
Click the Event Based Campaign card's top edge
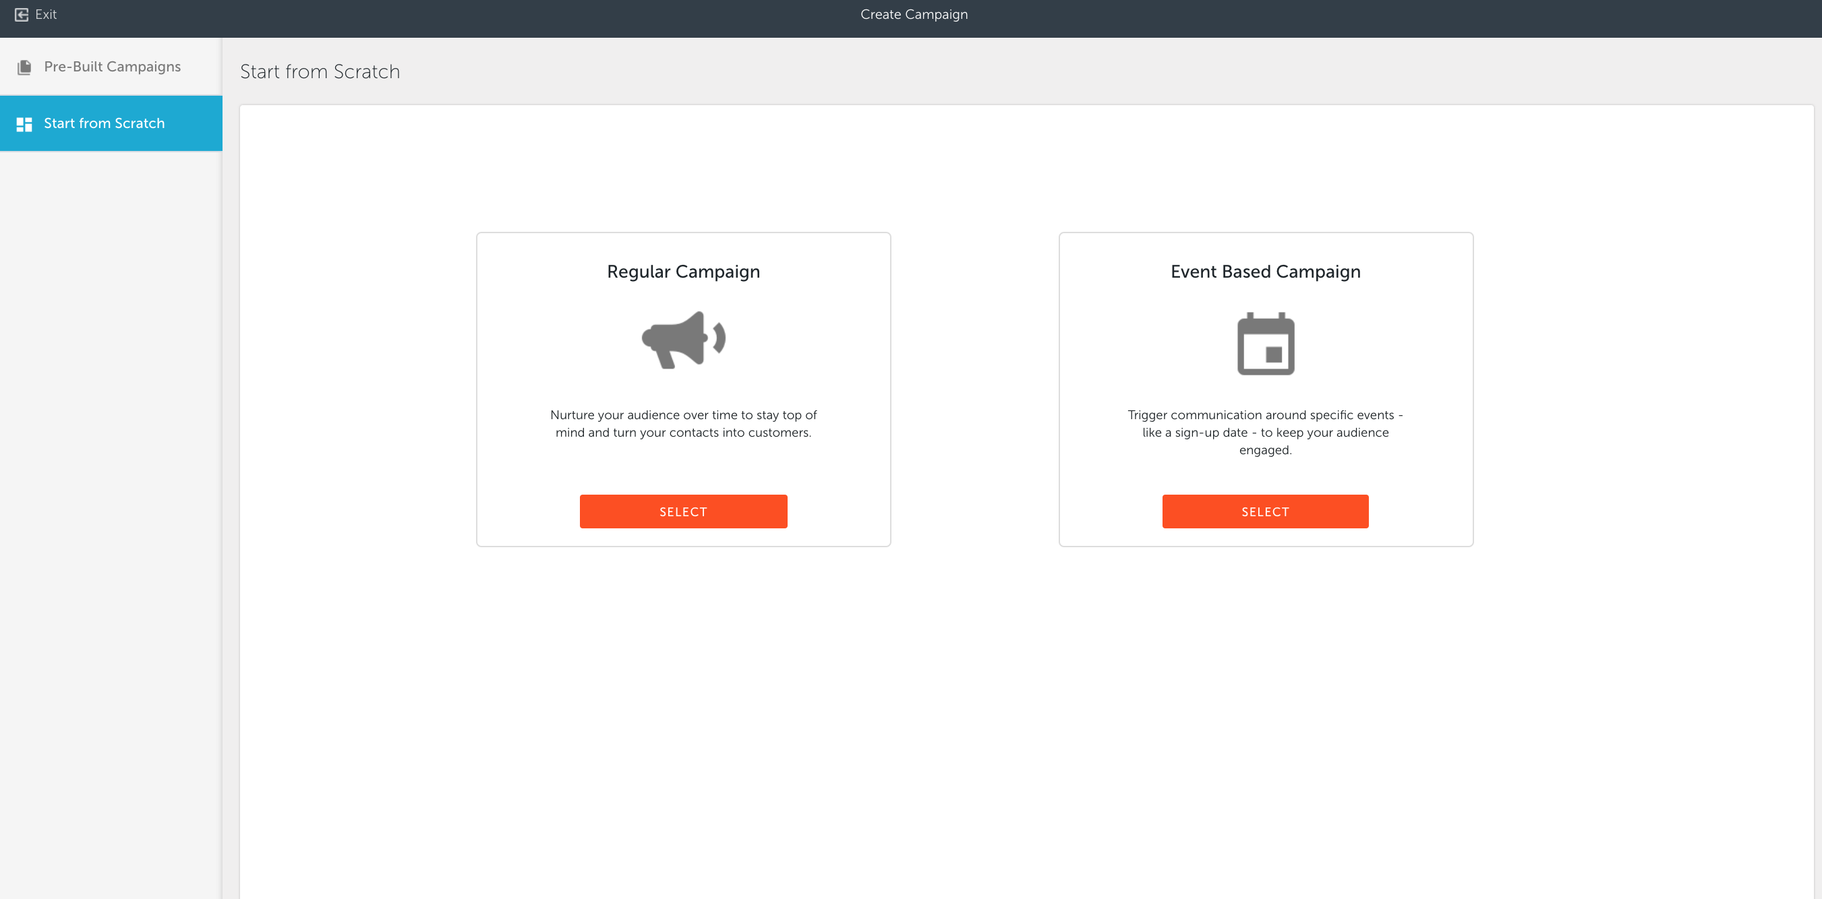(1266, 233)
